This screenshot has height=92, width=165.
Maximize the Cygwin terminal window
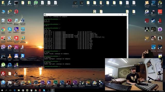point(122,15)
